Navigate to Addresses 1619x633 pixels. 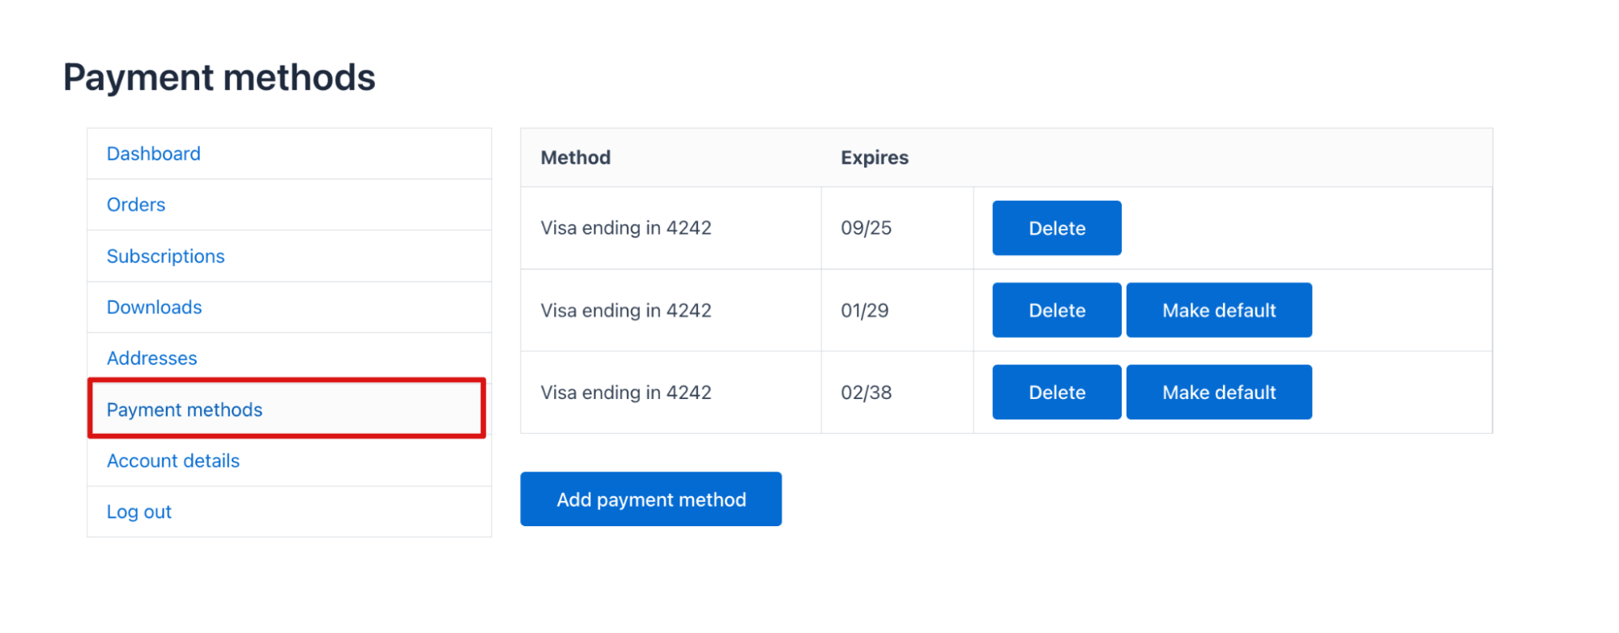[151, 358]
